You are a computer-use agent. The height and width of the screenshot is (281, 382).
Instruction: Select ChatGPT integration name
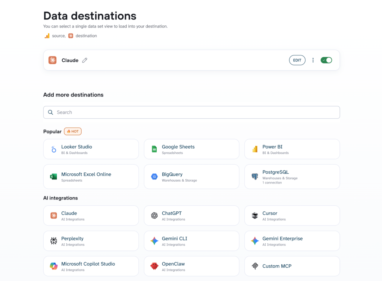click(x=172, y=213)
